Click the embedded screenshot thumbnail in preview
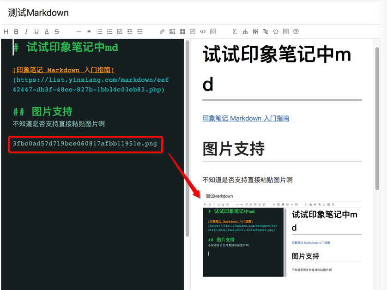This screenshot has height=290, width=387. pos(282,235)
